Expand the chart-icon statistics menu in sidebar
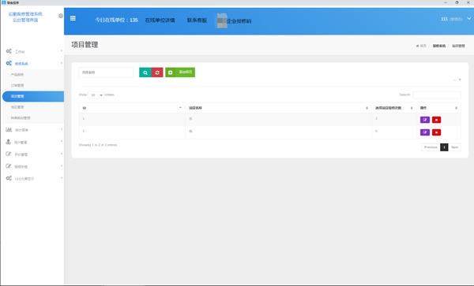This screenshot has width=474, height=286. (33, 130)
